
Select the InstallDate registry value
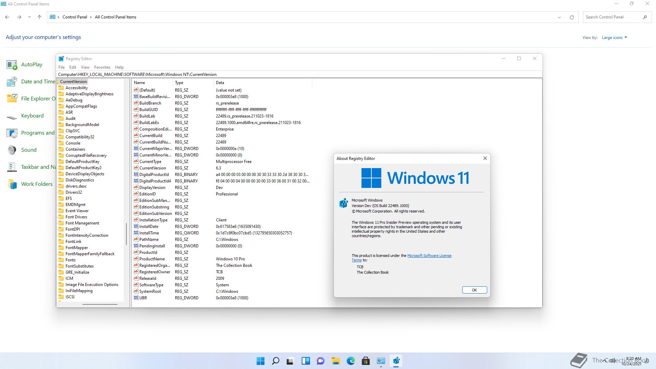click(149, 227)
